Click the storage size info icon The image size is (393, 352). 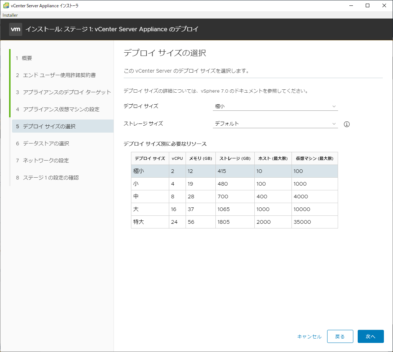(x=347, y=124)
